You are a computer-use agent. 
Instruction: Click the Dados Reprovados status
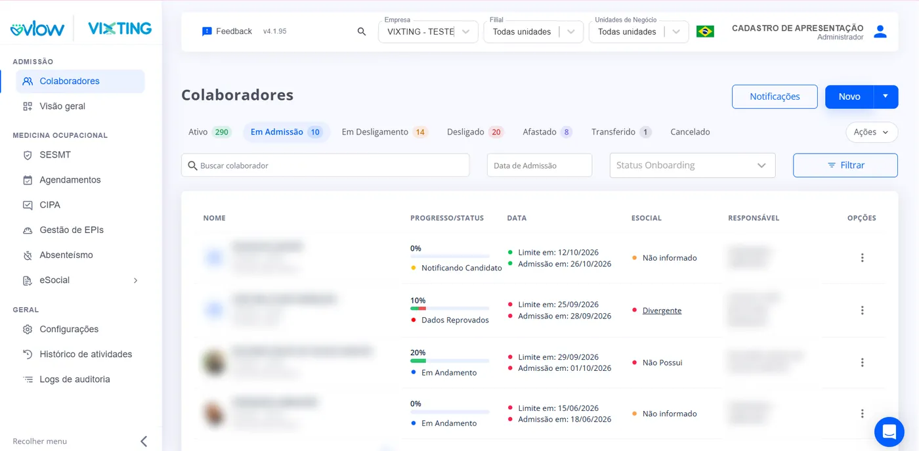tap(455, 320)
